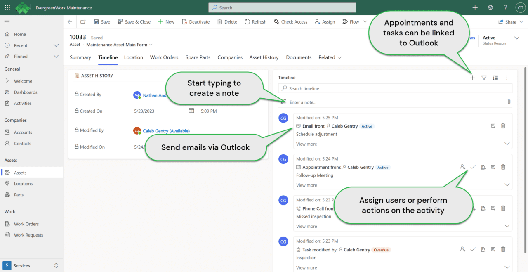Switch to the Work Orders tab
Screen dimensions: 528x272
164,57
